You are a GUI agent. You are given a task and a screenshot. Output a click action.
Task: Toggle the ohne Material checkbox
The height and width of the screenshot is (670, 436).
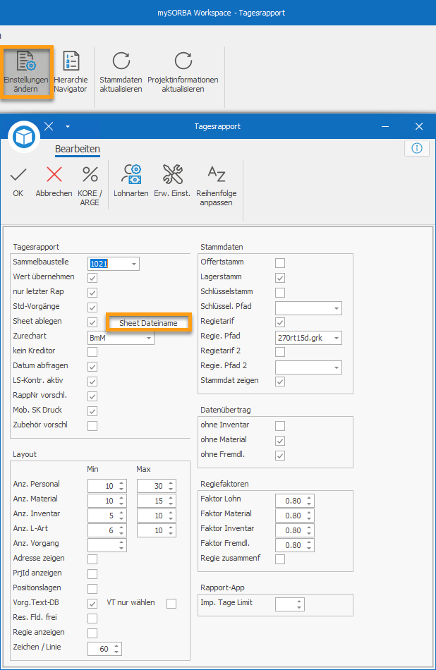(280, 441)
